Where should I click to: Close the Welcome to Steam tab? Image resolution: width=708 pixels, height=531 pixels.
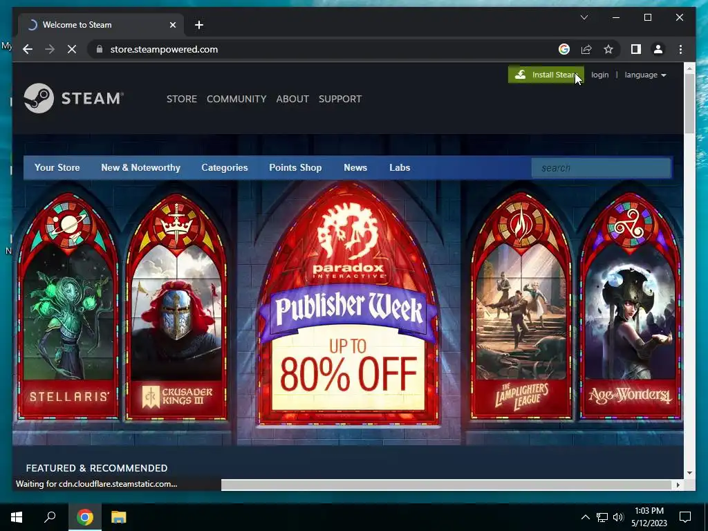click(172, 25)
